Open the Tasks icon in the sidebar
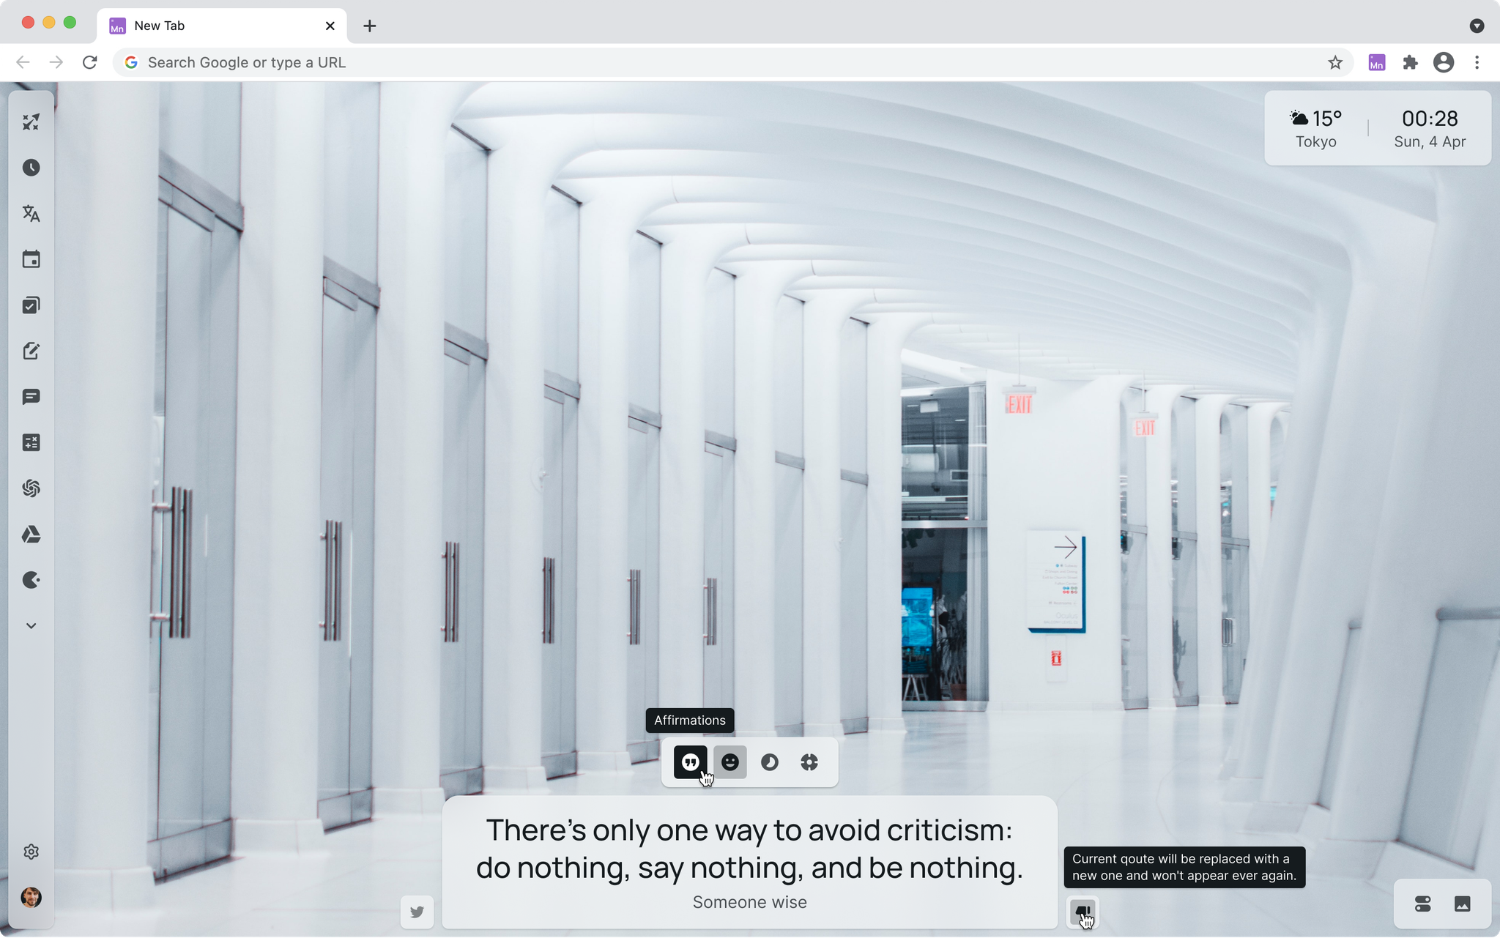The height and width of the screenshot is (938, 1500). [31, 305]
